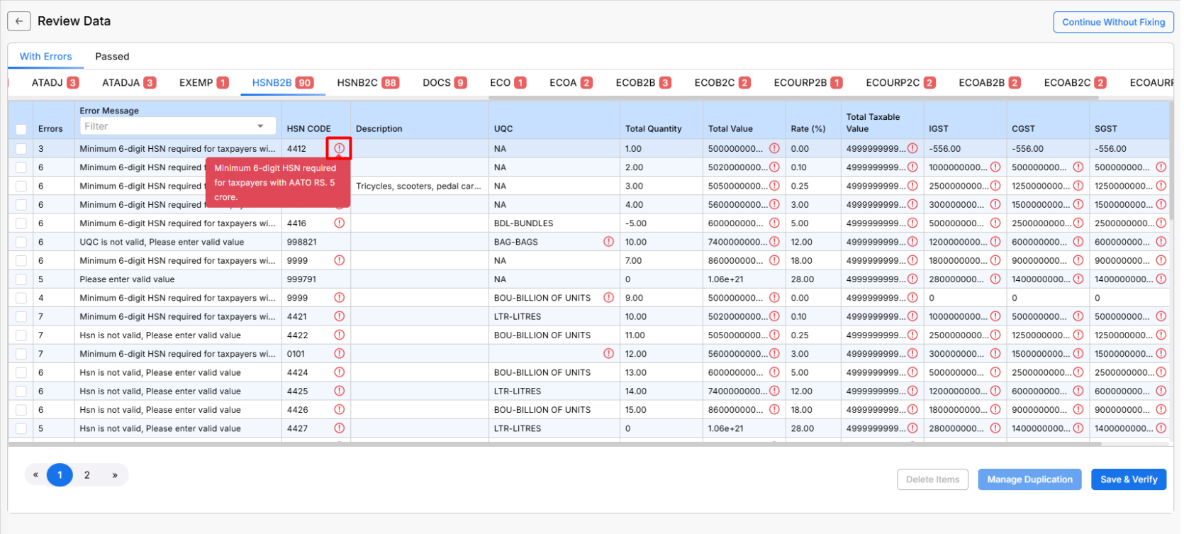Click error icon beside BAG-BAGS UQC value
This screenshot has height=534, width=1184.
coord(608,242)
